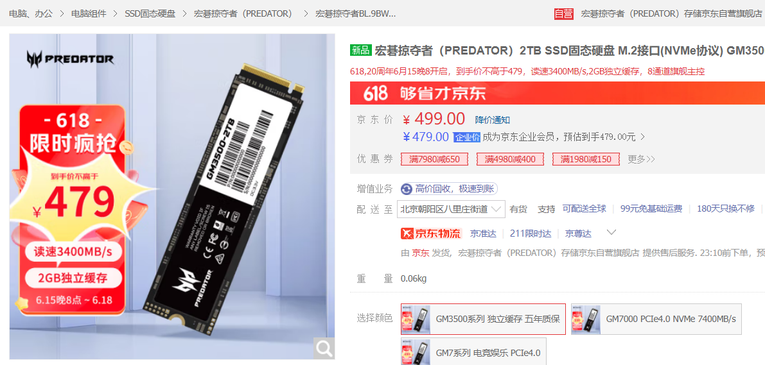The width and height of the screenshot is (765, 365).
Task: Select GM3500系列 独立缓存 五年质保 option
Action: [483, 319]
